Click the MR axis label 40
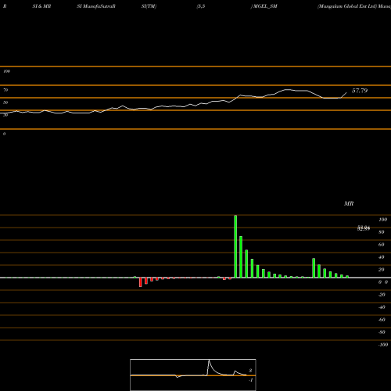The image size is (391, 391). [x=382, y=257]
